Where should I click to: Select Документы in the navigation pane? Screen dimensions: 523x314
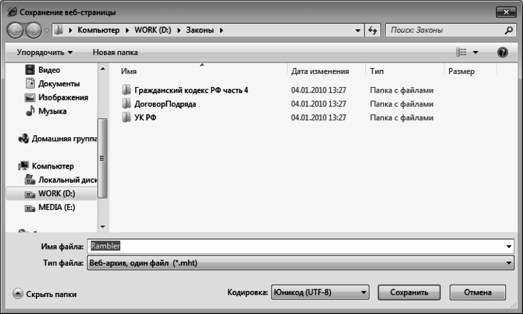58,84
